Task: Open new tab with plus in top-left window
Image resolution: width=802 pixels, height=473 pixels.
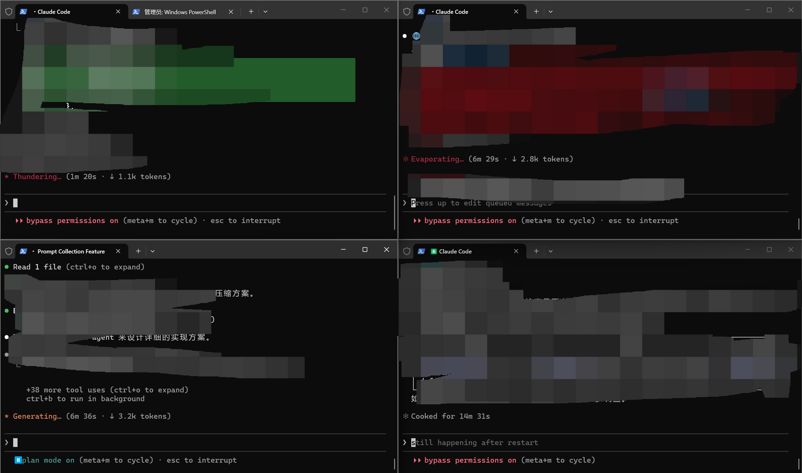Action: pos(251,12)
